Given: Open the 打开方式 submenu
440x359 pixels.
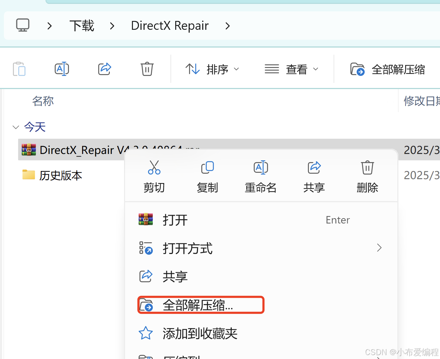Looking at the screenshot, I should (261, 248).
